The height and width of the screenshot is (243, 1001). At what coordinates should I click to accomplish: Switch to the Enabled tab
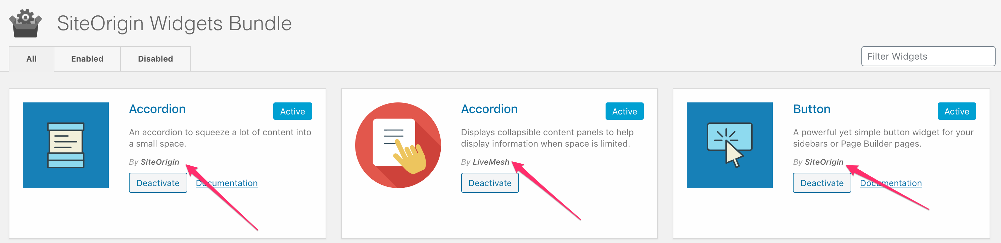click(87, 59)
